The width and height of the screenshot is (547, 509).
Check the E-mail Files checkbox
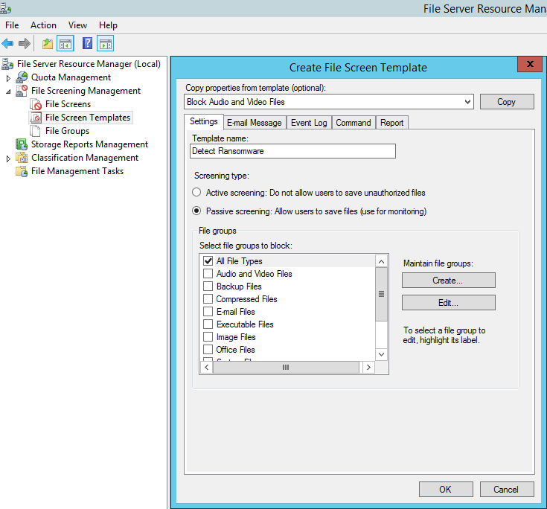click(x=208, y=312)
